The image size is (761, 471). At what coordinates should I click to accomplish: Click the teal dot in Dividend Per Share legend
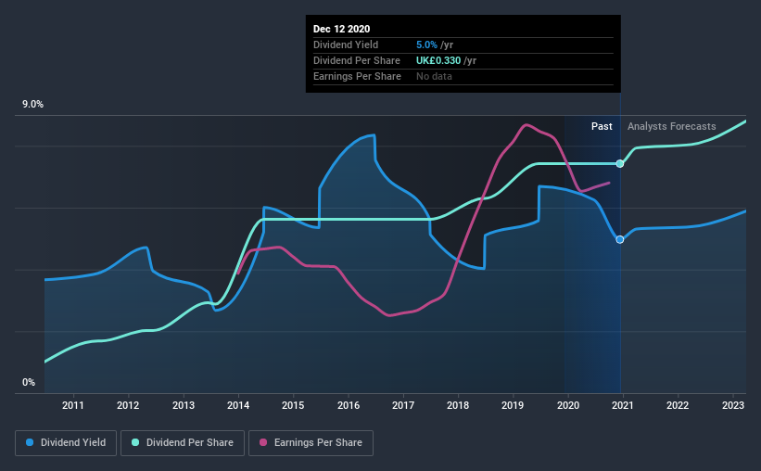[x=135, y=442]
